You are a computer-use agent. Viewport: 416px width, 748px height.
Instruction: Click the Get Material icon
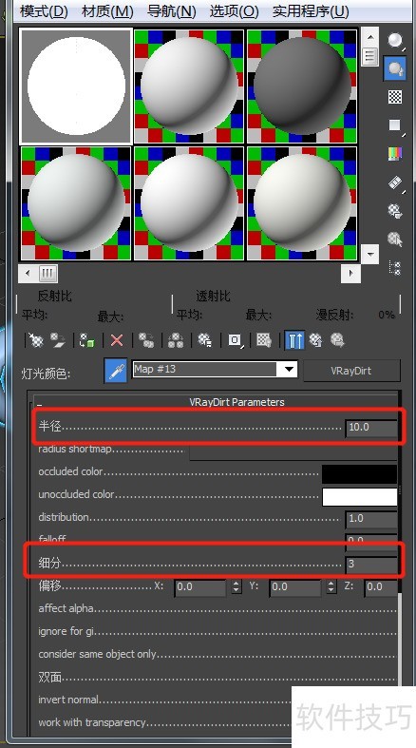(36, 340)
